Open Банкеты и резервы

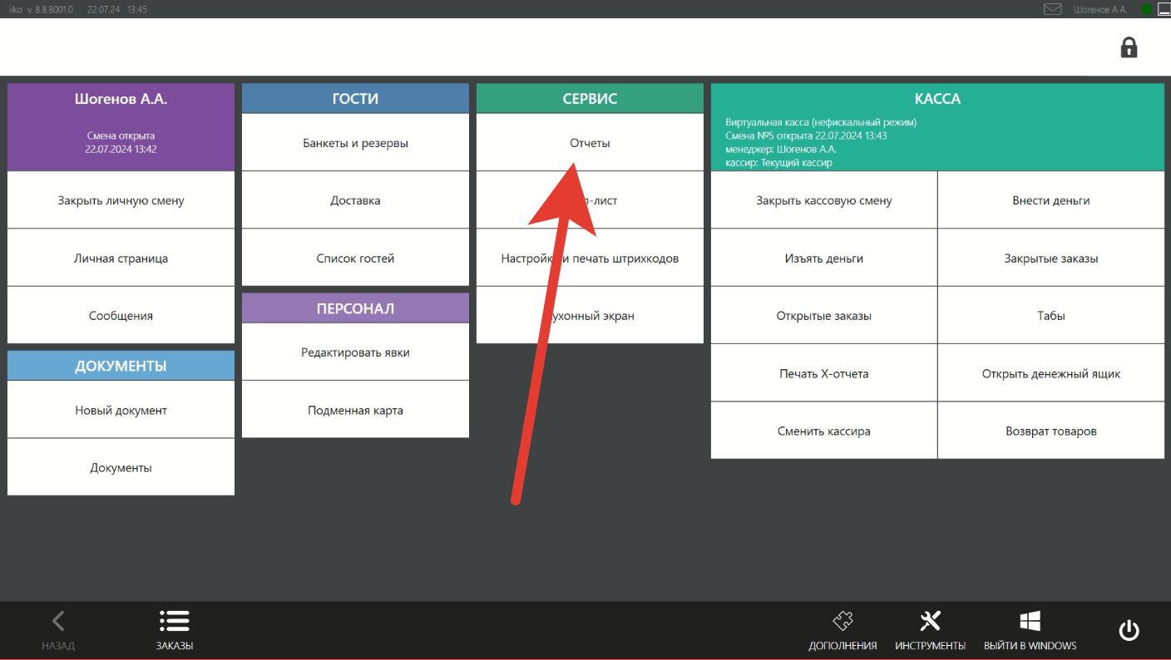[x=355, y=143]
